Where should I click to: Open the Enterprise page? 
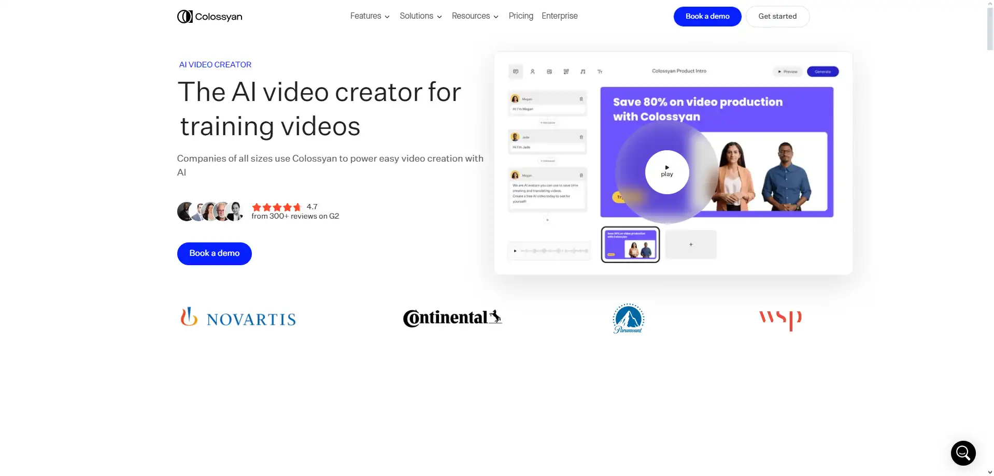(559, 16)
